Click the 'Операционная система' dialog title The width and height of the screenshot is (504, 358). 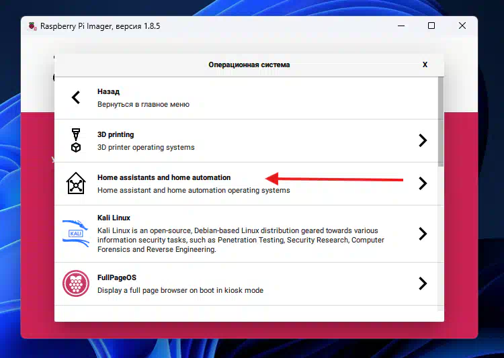[249, 64]
